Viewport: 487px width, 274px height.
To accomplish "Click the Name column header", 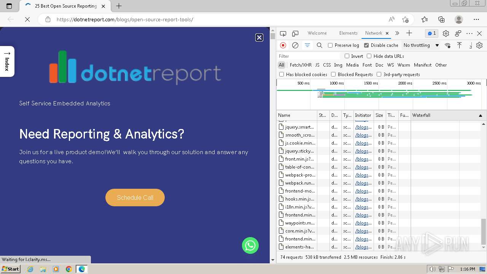I will click(x=297, y=115).
